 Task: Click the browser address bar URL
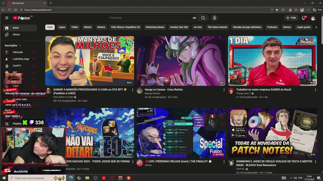(38, 10)
